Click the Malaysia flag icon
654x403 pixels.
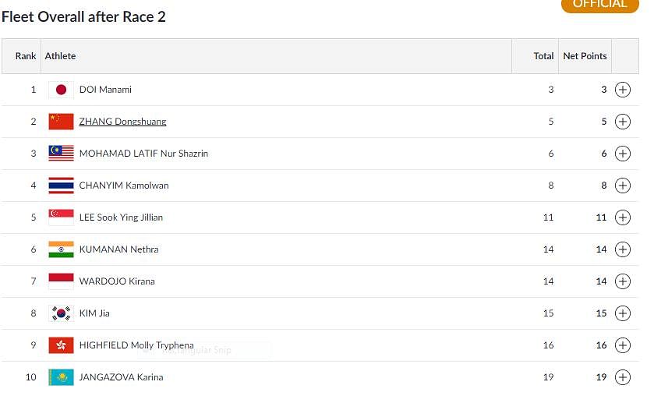[x=61, y=154]
